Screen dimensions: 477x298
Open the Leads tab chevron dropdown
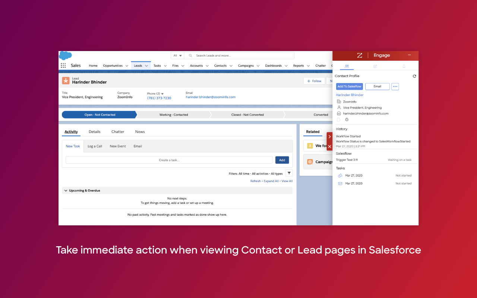(x=146, y=66)
